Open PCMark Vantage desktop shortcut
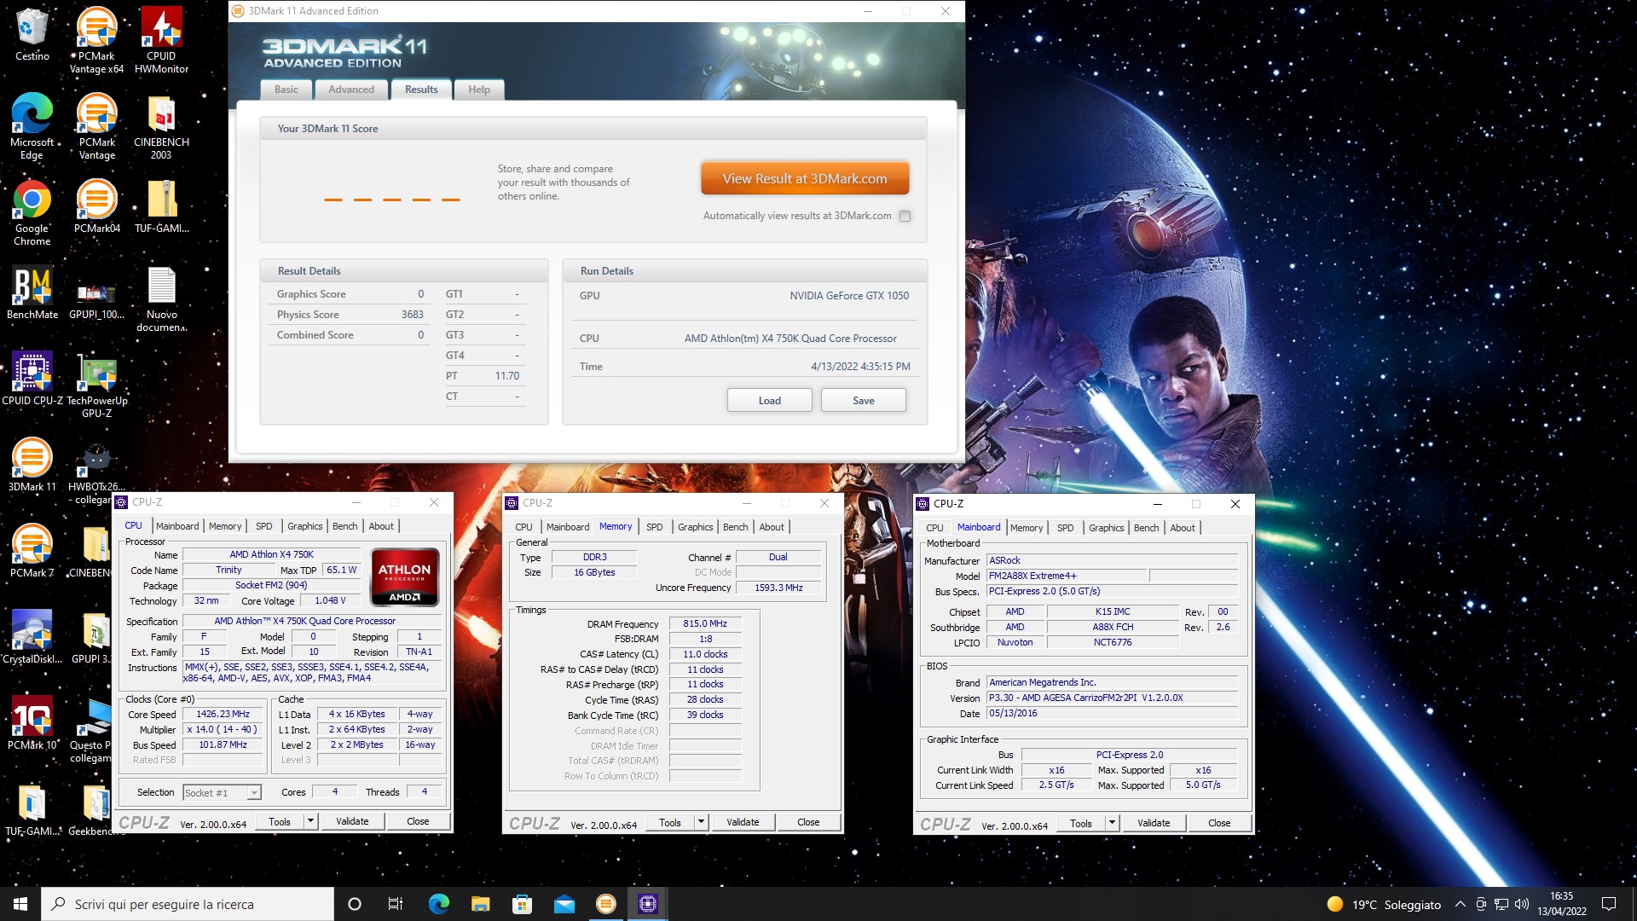This screenshot has width=1637, height=921. [96, 126]
